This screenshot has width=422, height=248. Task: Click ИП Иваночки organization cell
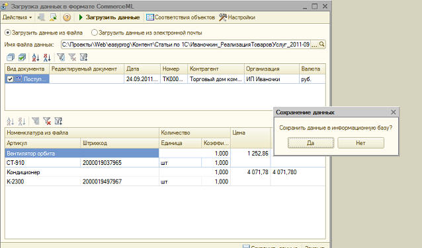click(x=272, y=79)
